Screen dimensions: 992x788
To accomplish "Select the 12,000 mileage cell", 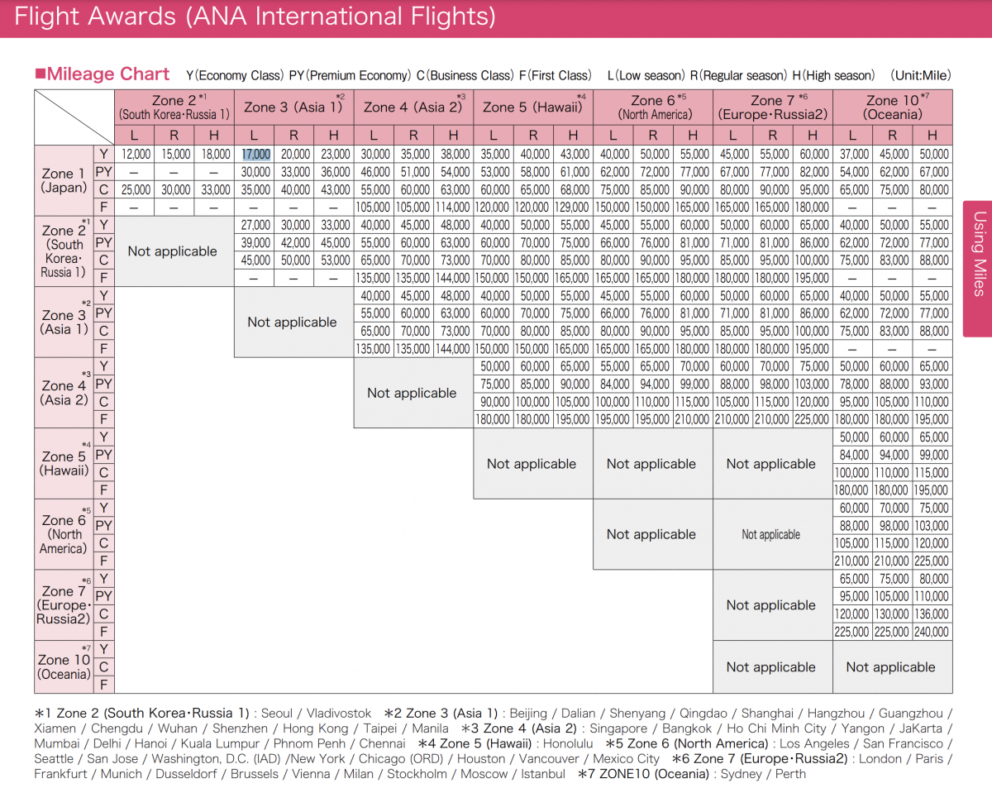I will click(x=135, y=155).
